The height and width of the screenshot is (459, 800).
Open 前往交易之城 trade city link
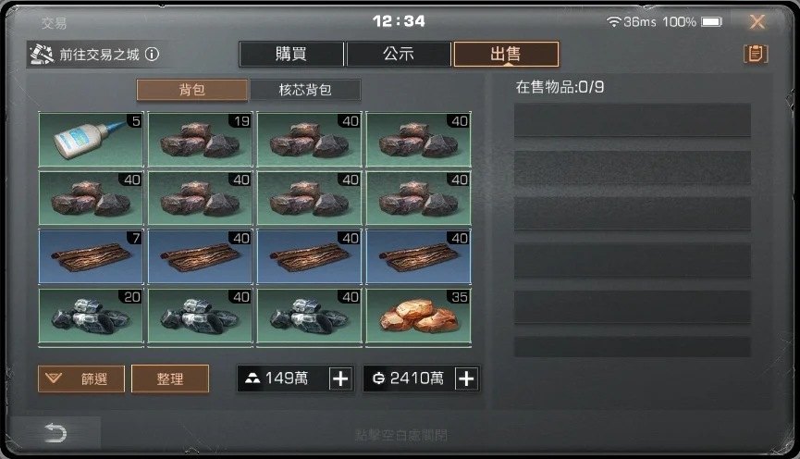click(x=100, y=54)
